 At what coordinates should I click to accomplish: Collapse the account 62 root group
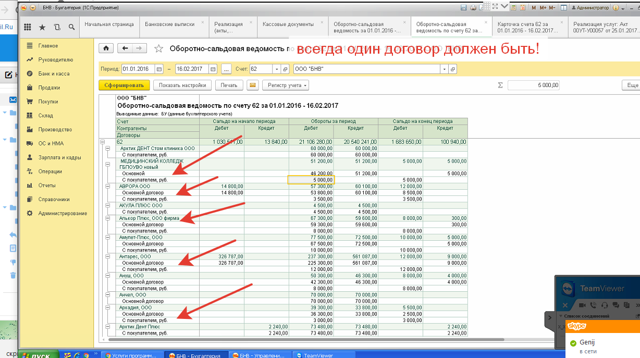[102, 142]
